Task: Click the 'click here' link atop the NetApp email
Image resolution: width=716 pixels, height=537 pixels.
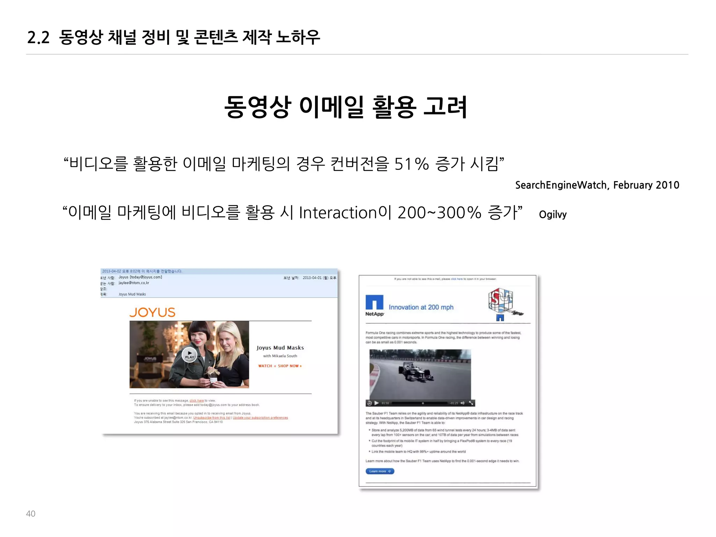Action: [457, 279]
